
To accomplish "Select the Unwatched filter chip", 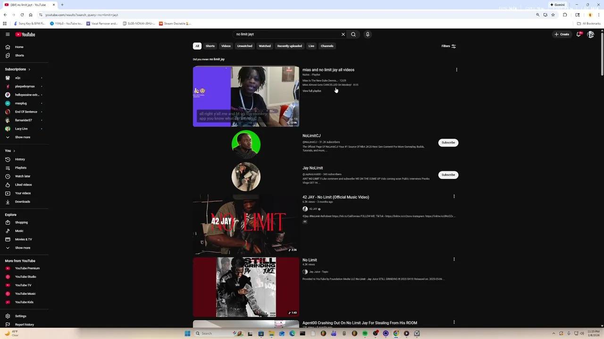I will coord(244,46).
